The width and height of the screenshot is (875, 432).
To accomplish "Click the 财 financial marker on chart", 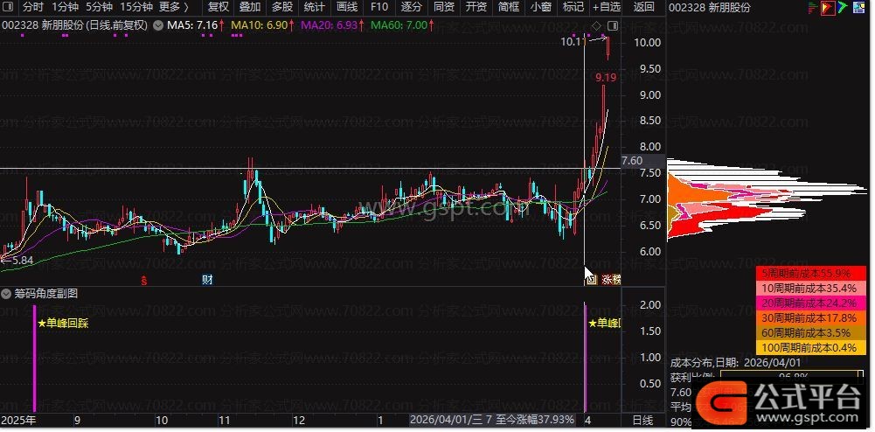I will coord(207,280).
